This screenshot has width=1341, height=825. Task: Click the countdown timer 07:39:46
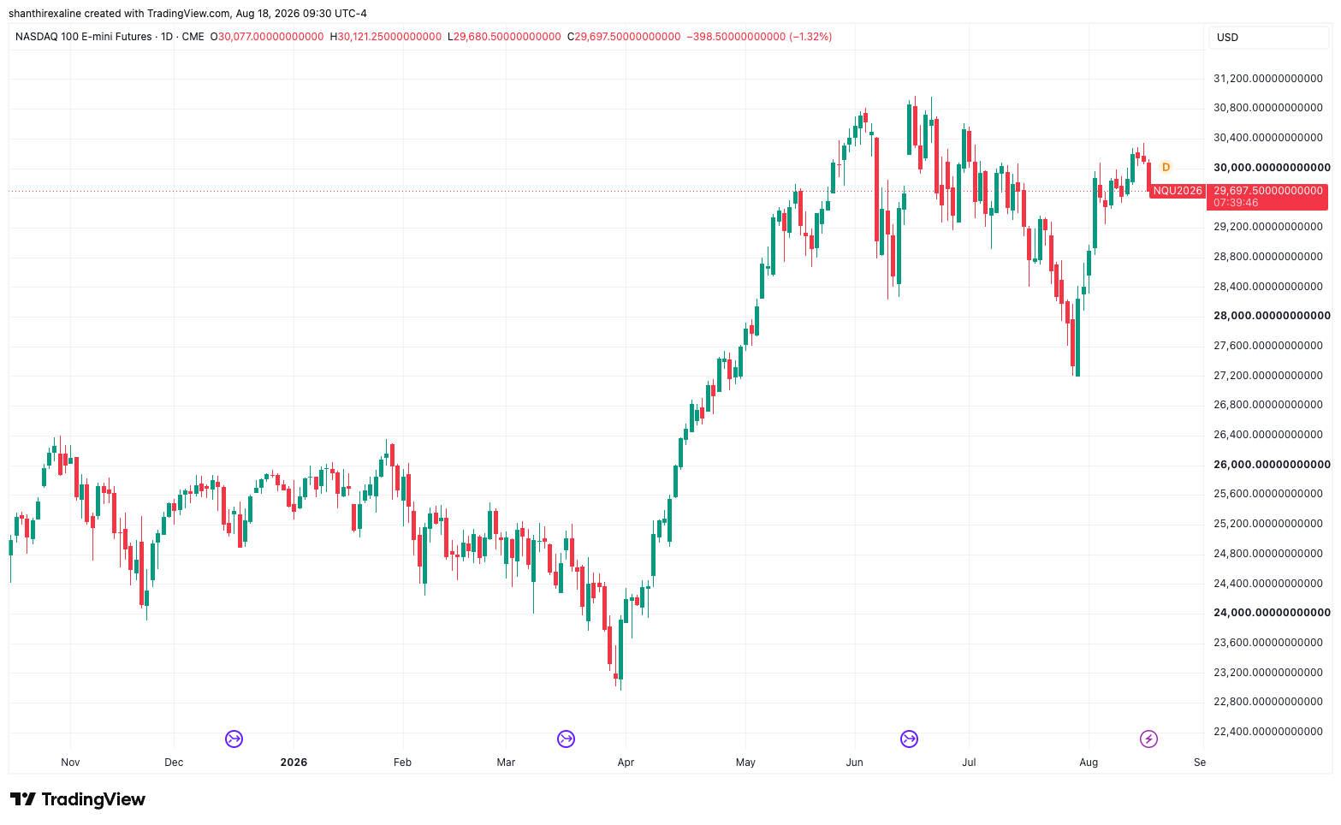1236,203
